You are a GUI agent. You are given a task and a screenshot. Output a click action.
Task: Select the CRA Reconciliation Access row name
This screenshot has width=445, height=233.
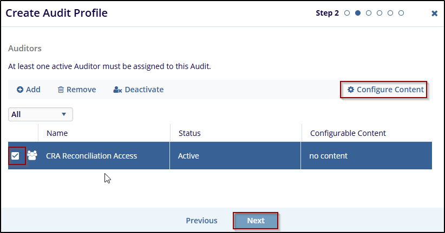pos(91,156)
